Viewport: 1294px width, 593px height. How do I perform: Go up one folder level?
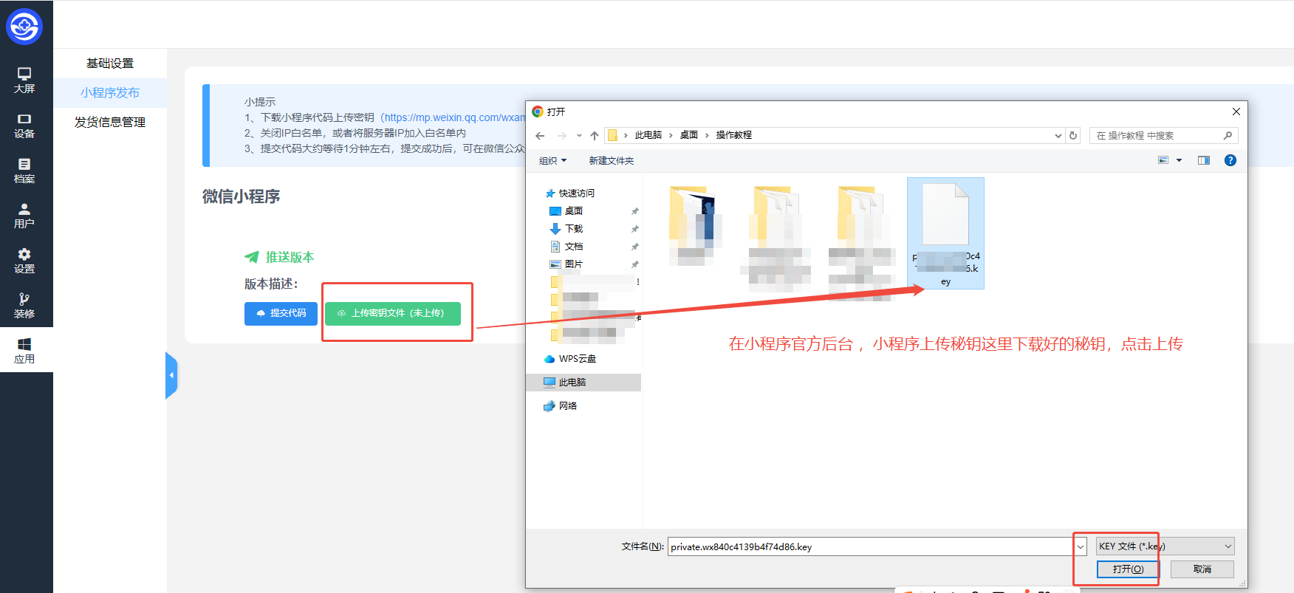click(x=595, y=136)
